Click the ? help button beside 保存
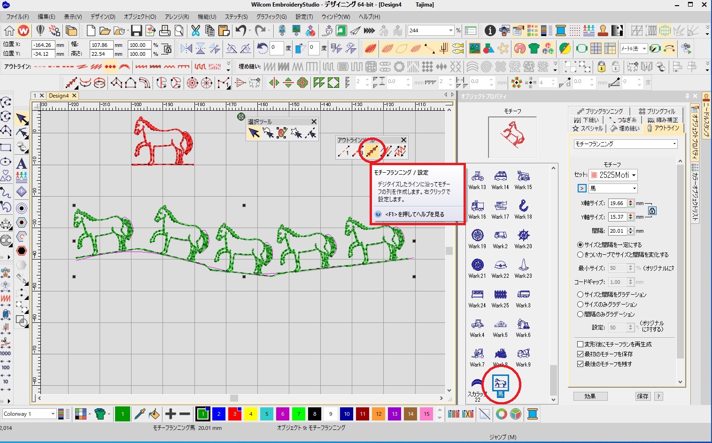Viewport: 712px width, 443px height. coord(658,397)
